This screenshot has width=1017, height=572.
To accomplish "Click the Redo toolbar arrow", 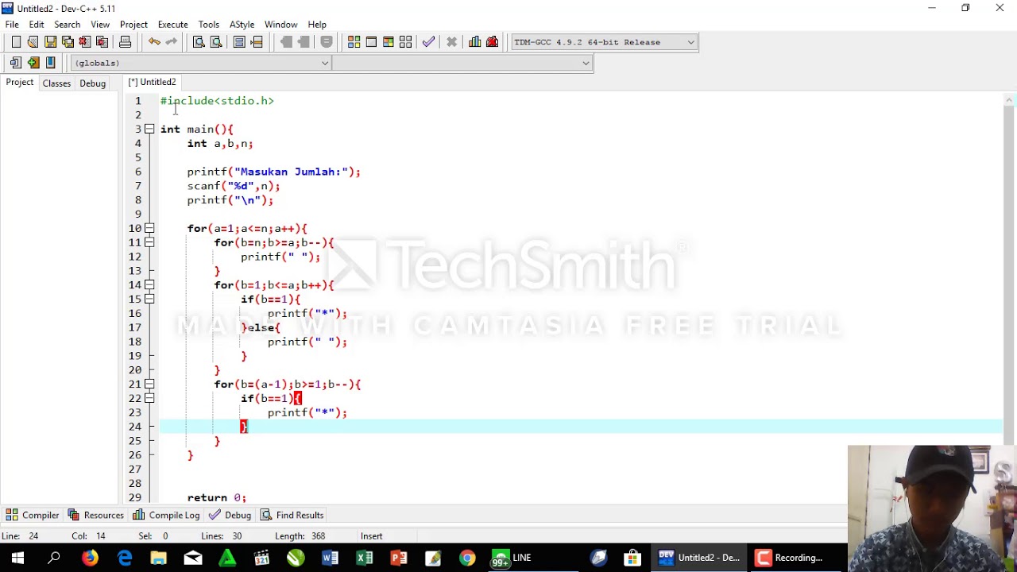I will 172,42.
